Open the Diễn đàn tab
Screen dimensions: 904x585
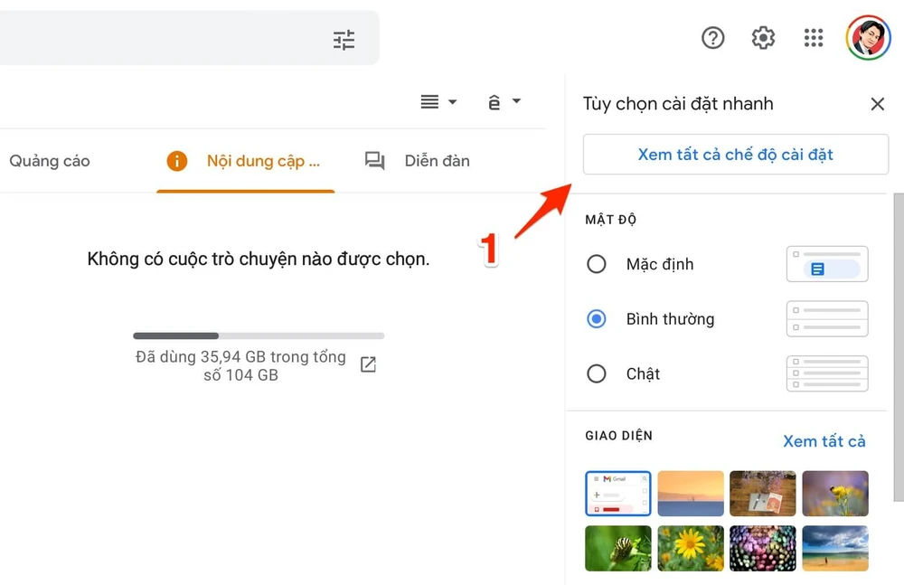(437, 161)
